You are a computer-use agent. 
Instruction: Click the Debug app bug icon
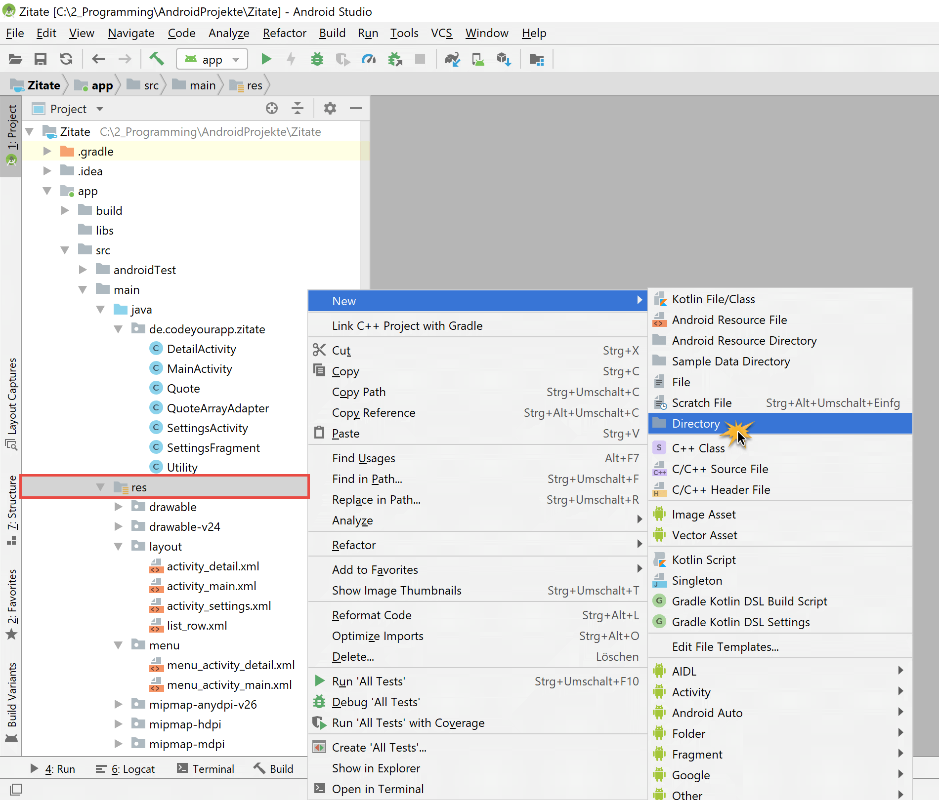tap(317, 59)
